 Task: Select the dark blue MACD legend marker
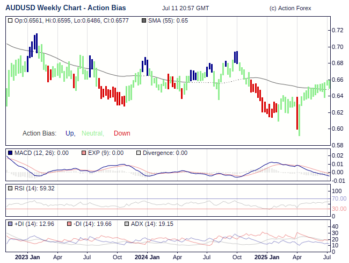10,153
